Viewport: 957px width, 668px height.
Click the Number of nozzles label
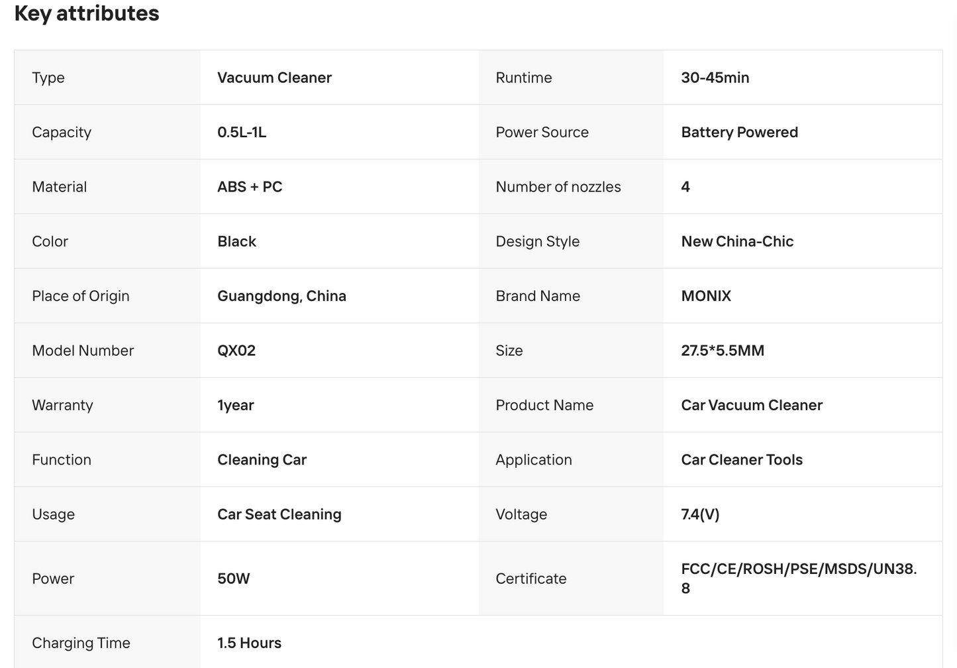pyautogui.click(x=558, y=187)
